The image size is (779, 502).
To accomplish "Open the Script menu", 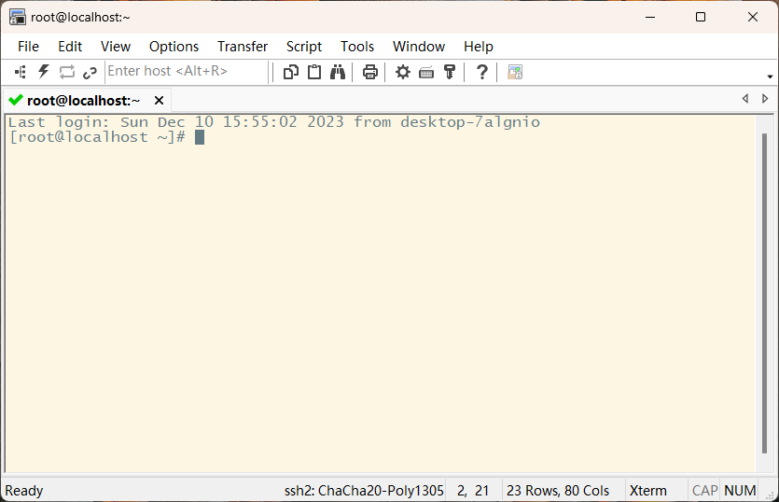I will (304, 47).
